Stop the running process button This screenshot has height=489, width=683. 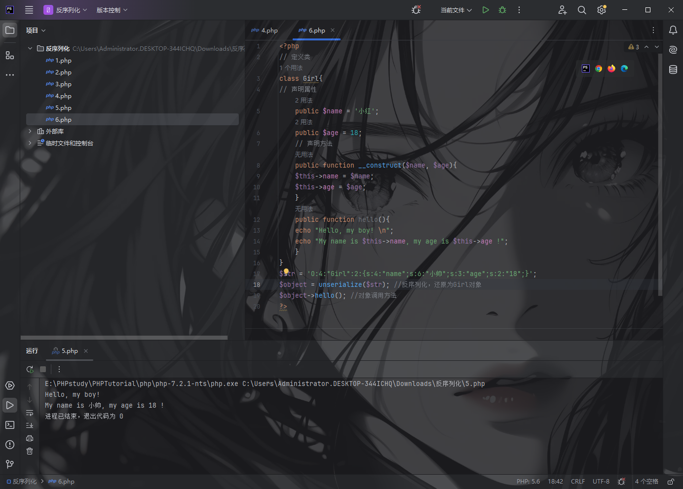coord(43,369)
